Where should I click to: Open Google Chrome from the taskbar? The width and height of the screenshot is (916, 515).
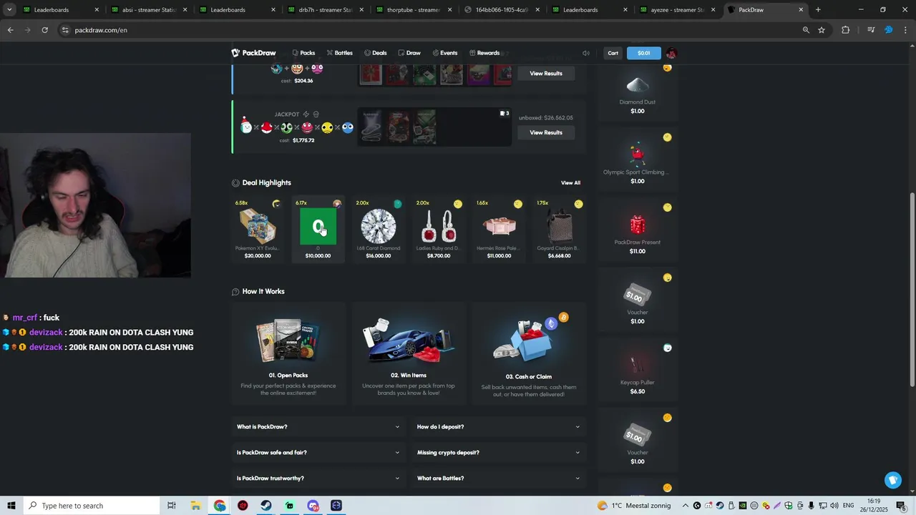pyautogui.click(x=220, y=506)
